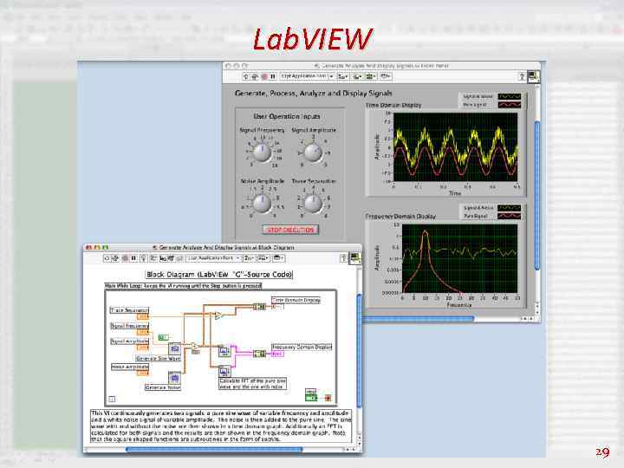Click the Trace Separation knob

(313, 204)
